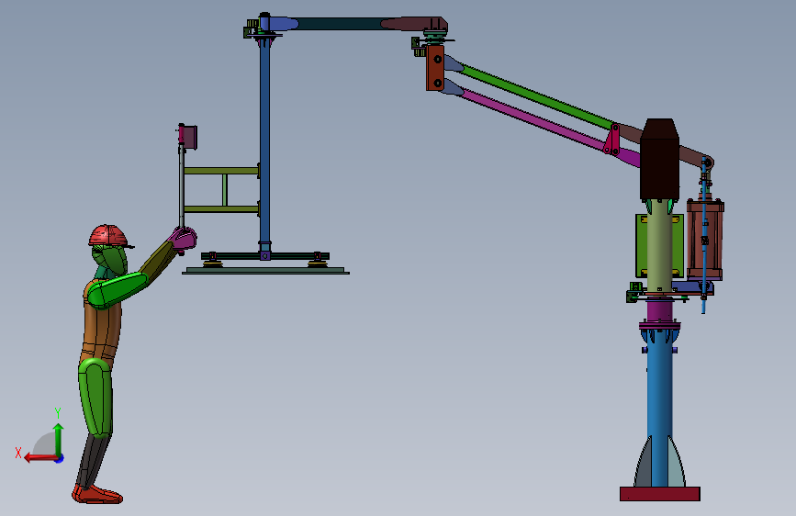Select the magenta flange on pedestal
This screenshot has width=796, height=516.
click(659, 325)
